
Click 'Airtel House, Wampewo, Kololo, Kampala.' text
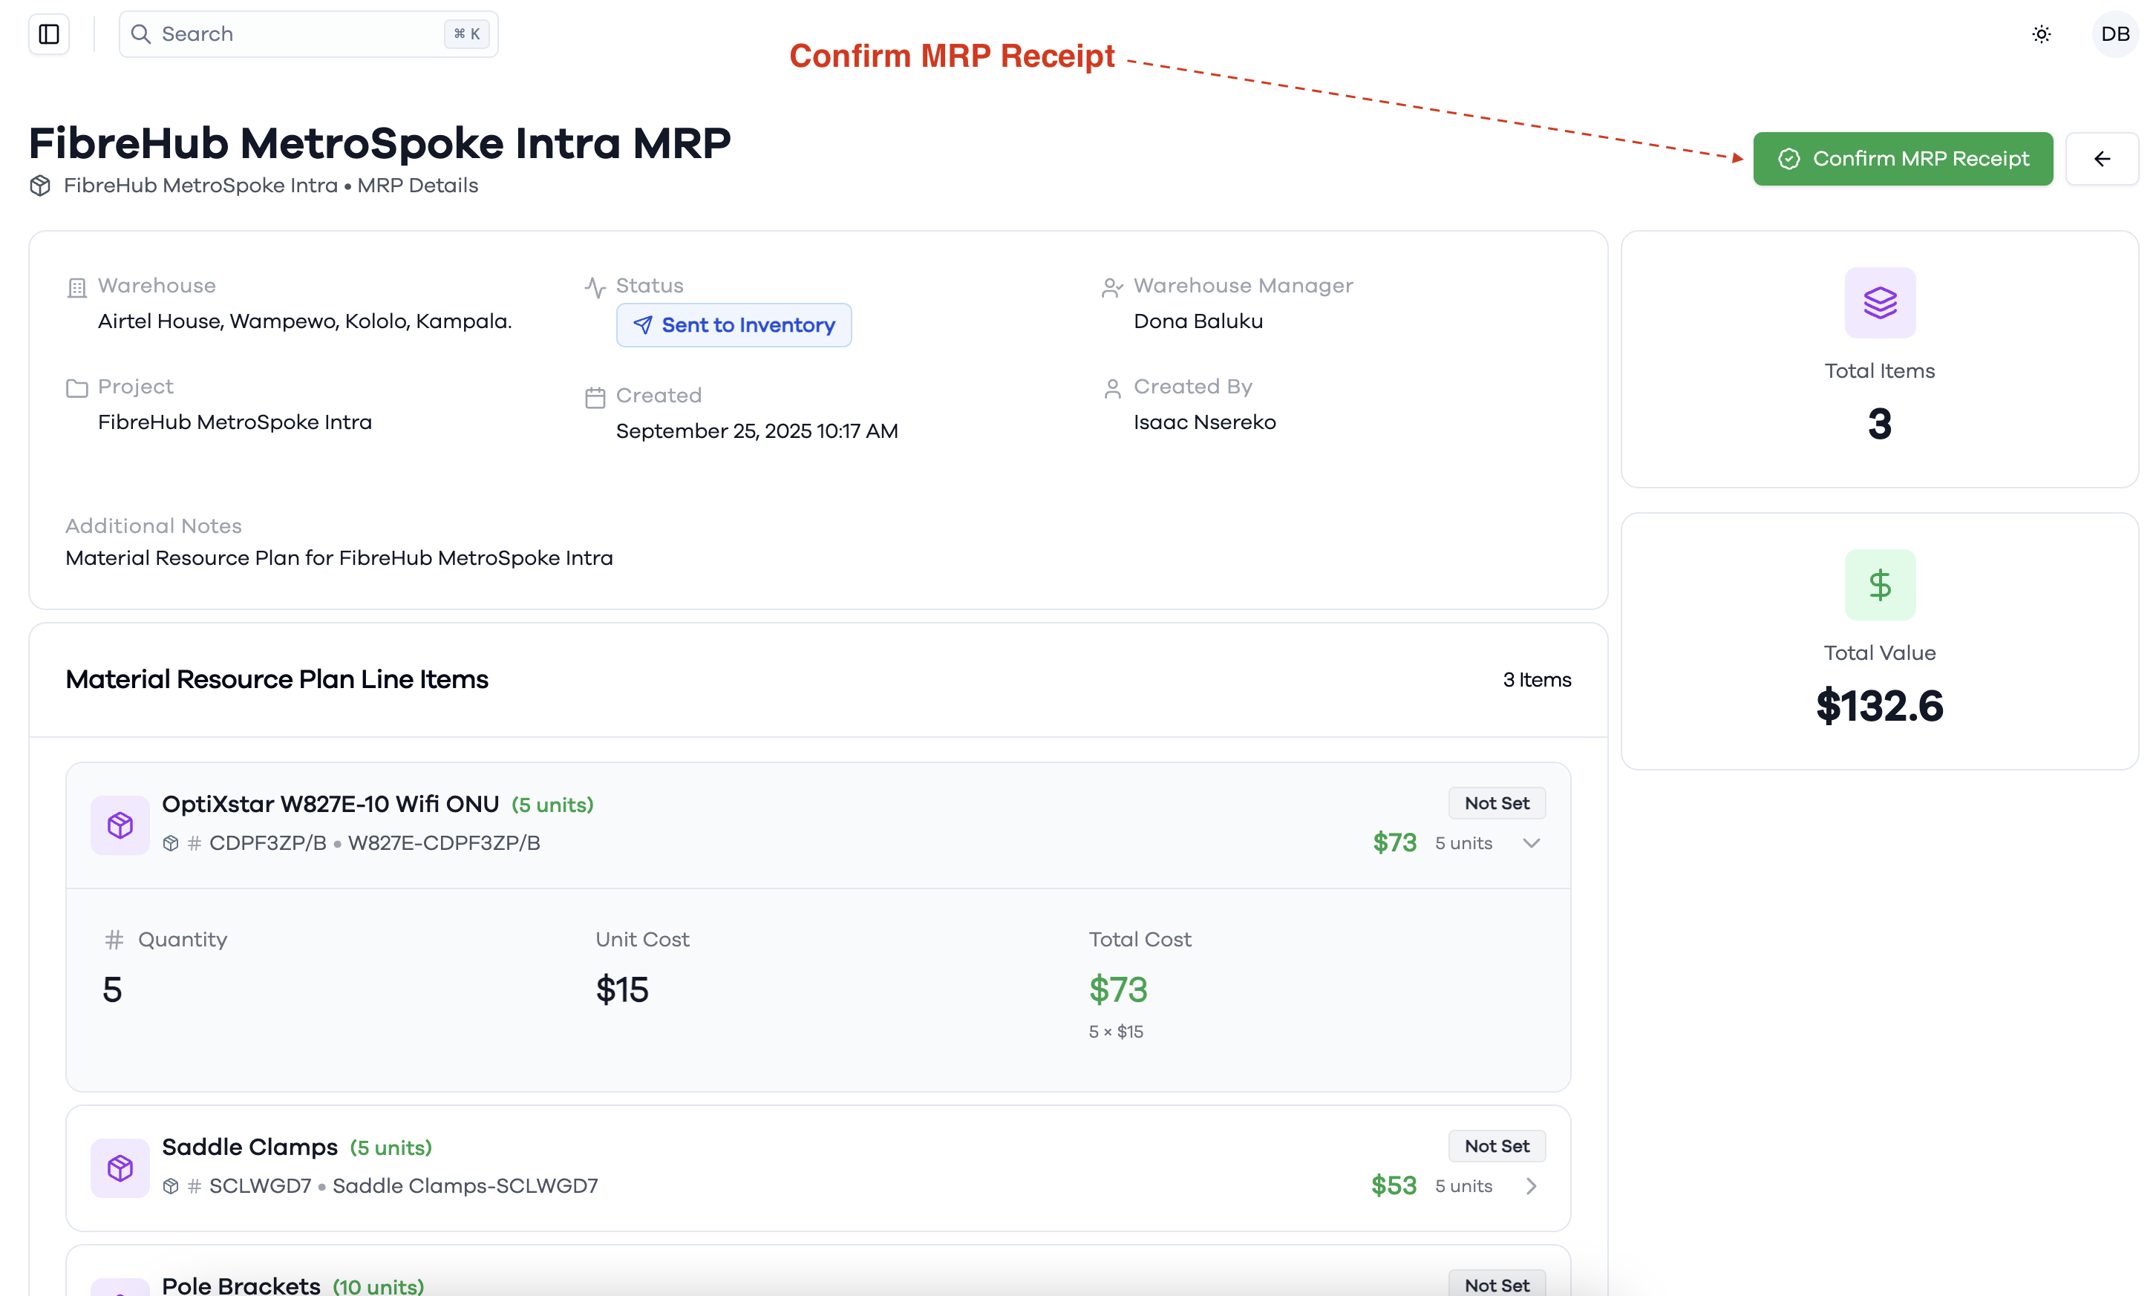[x=304, y=321]
